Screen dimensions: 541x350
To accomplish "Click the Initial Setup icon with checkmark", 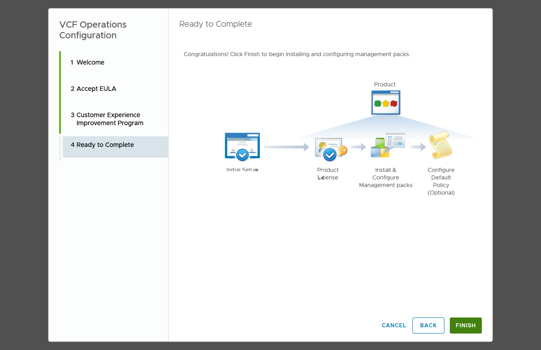I will (x=242, y=146).
